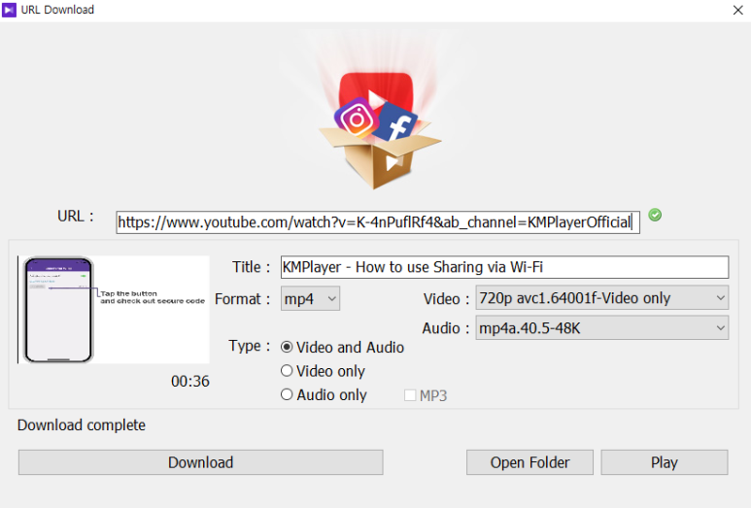Click the Download button
The width and height of the screenshot is (751, 508).
[x=201, y=462]
